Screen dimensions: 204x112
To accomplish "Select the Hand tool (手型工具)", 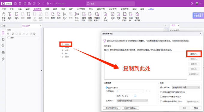I will pyautogui.click(x=4, y=17).
